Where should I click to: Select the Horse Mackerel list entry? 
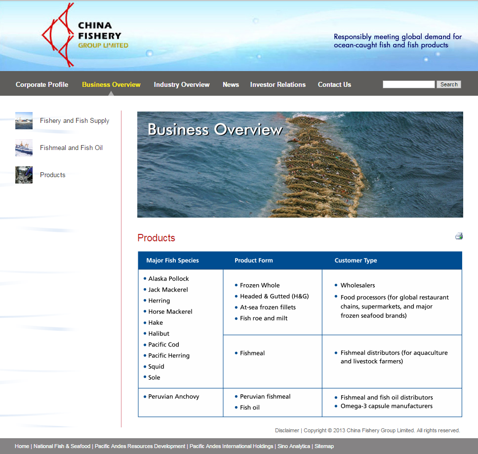tap(170, 311)
